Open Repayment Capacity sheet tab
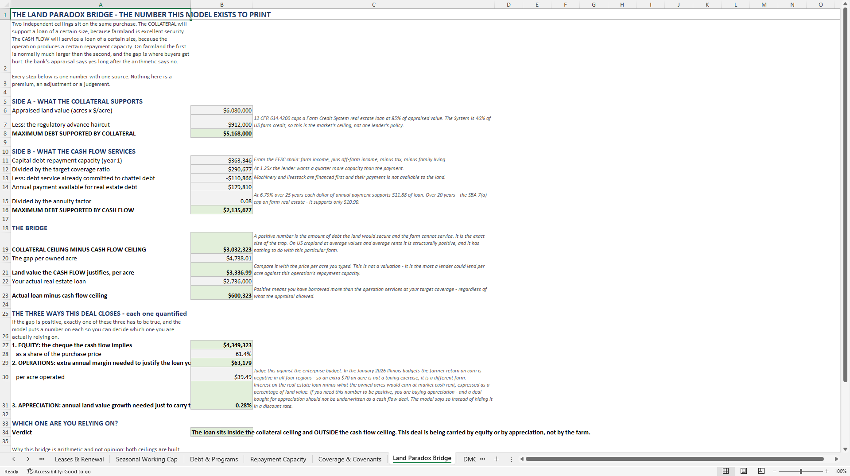Viewport: 850px width, 476px height. point(278,459)
